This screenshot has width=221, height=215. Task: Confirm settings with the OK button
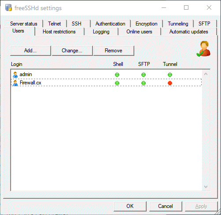coord(130,206)
